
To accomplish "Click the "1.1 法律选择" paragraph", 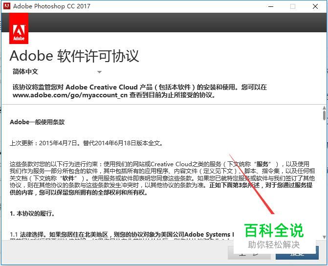I will click(x=122, y=234).
